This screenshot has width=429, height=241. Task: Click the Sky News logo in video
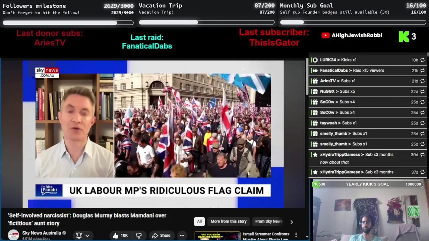[47, 72]
